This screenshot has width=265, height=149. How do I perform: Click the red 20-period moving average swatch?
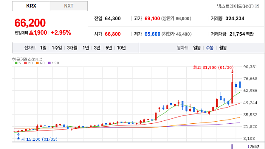click(26, 63)
